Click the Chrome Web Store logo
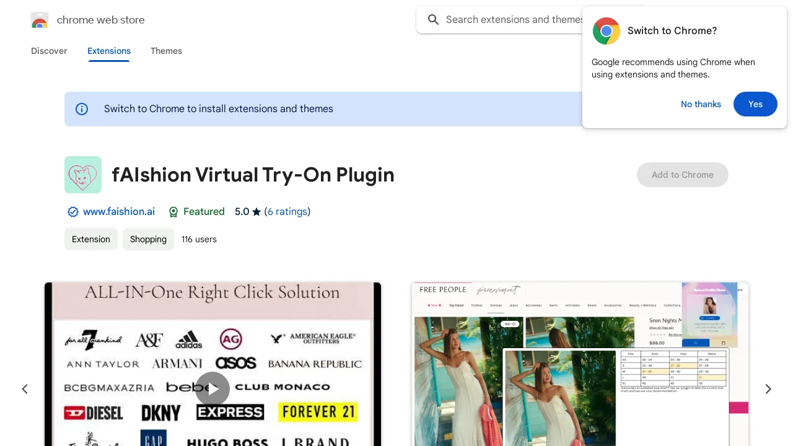This screenshot has width=793, height=446. (x=39, y=20)
